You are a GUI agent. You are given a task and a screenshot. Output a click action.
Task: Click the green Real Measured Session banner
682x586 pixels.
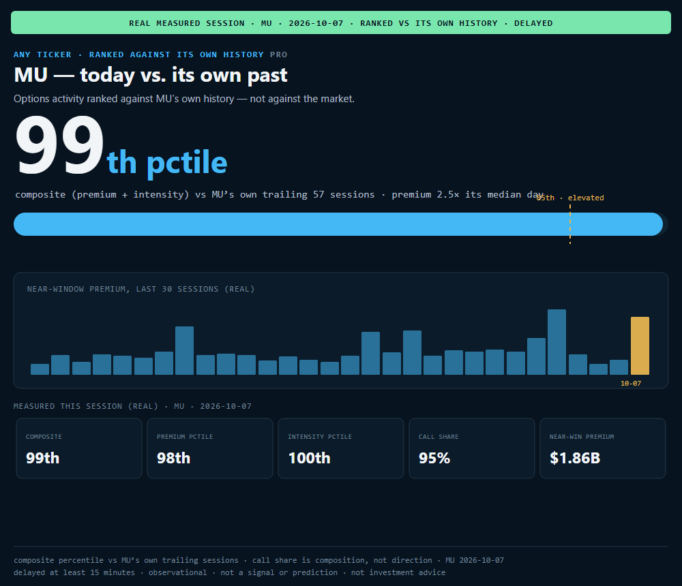[341, 22]
